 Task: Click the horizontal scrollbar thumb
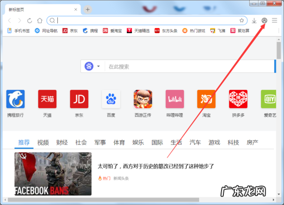point(103,200)
